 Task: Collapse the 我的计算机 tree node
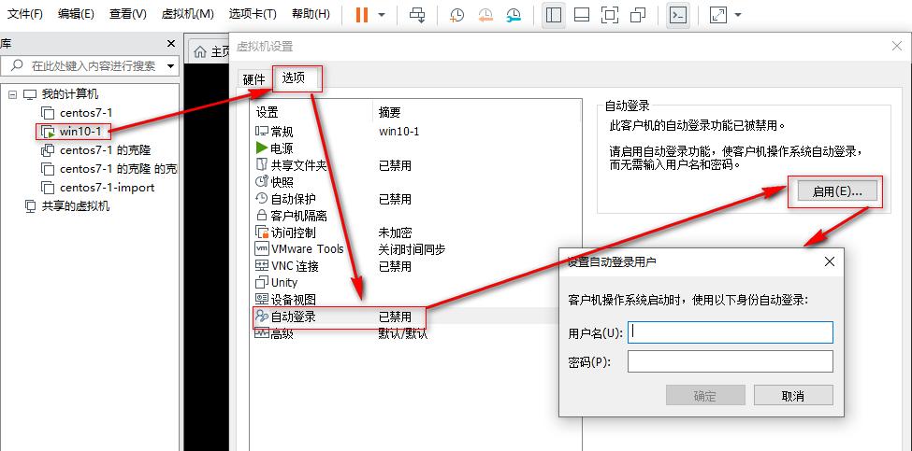(13, 94)
